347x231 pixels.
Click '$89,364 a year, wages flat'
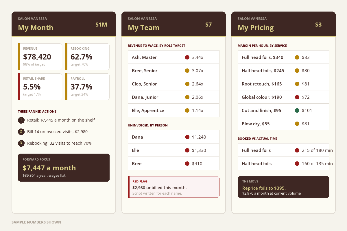tap(44, 175)
